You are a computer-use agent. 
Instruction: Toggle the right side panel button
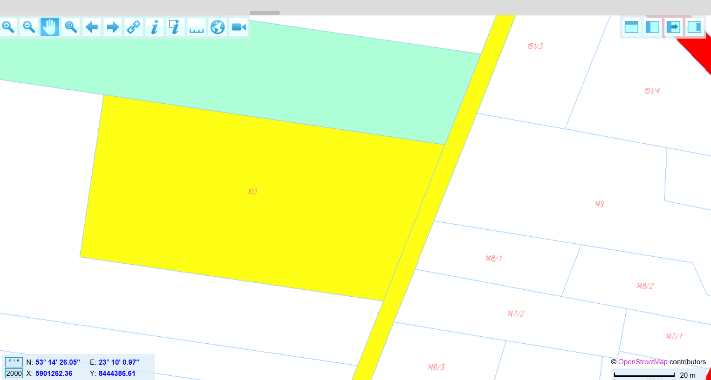[694, 27]
